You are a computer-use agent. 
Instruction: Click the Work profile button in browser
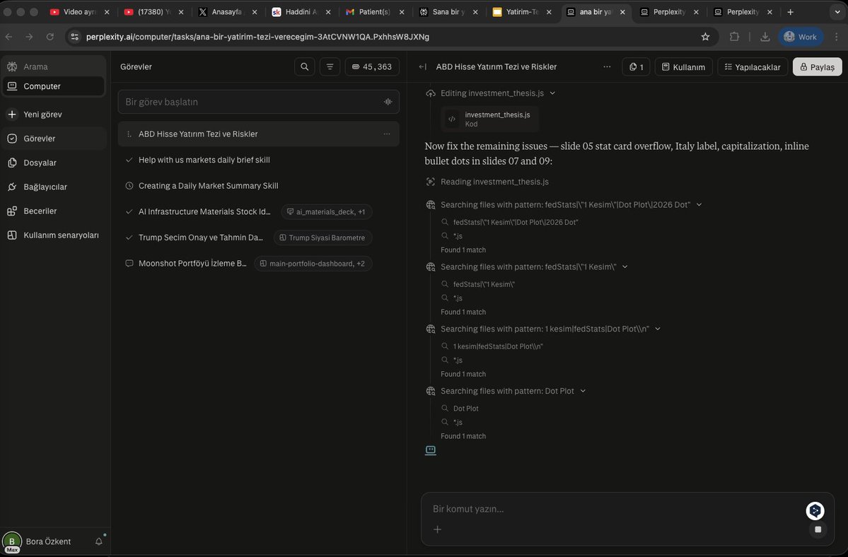[x=801, y=37]
